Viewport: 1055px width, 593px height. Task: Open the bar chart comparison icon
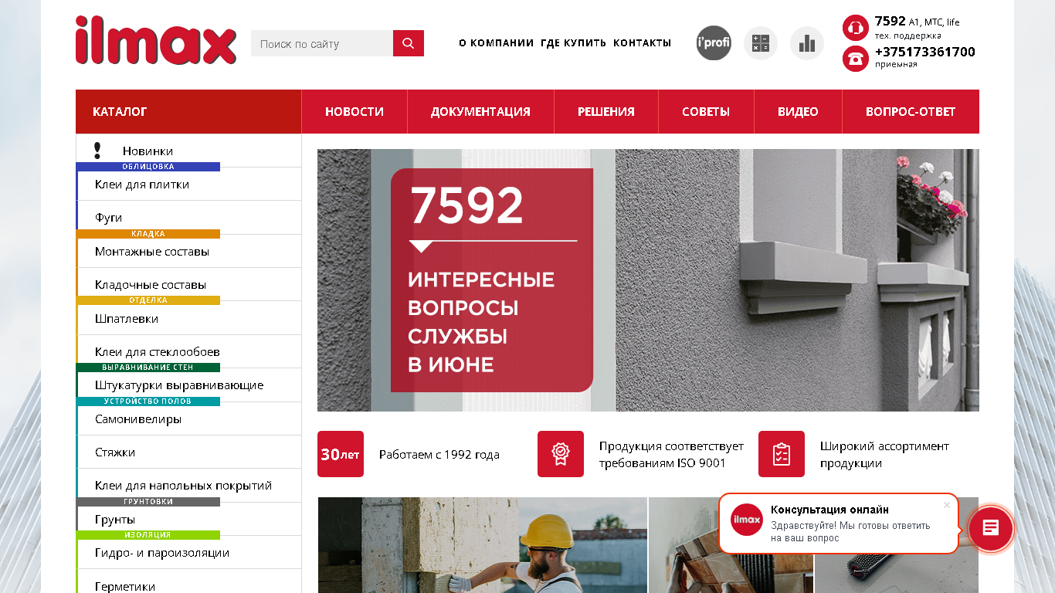807,43
